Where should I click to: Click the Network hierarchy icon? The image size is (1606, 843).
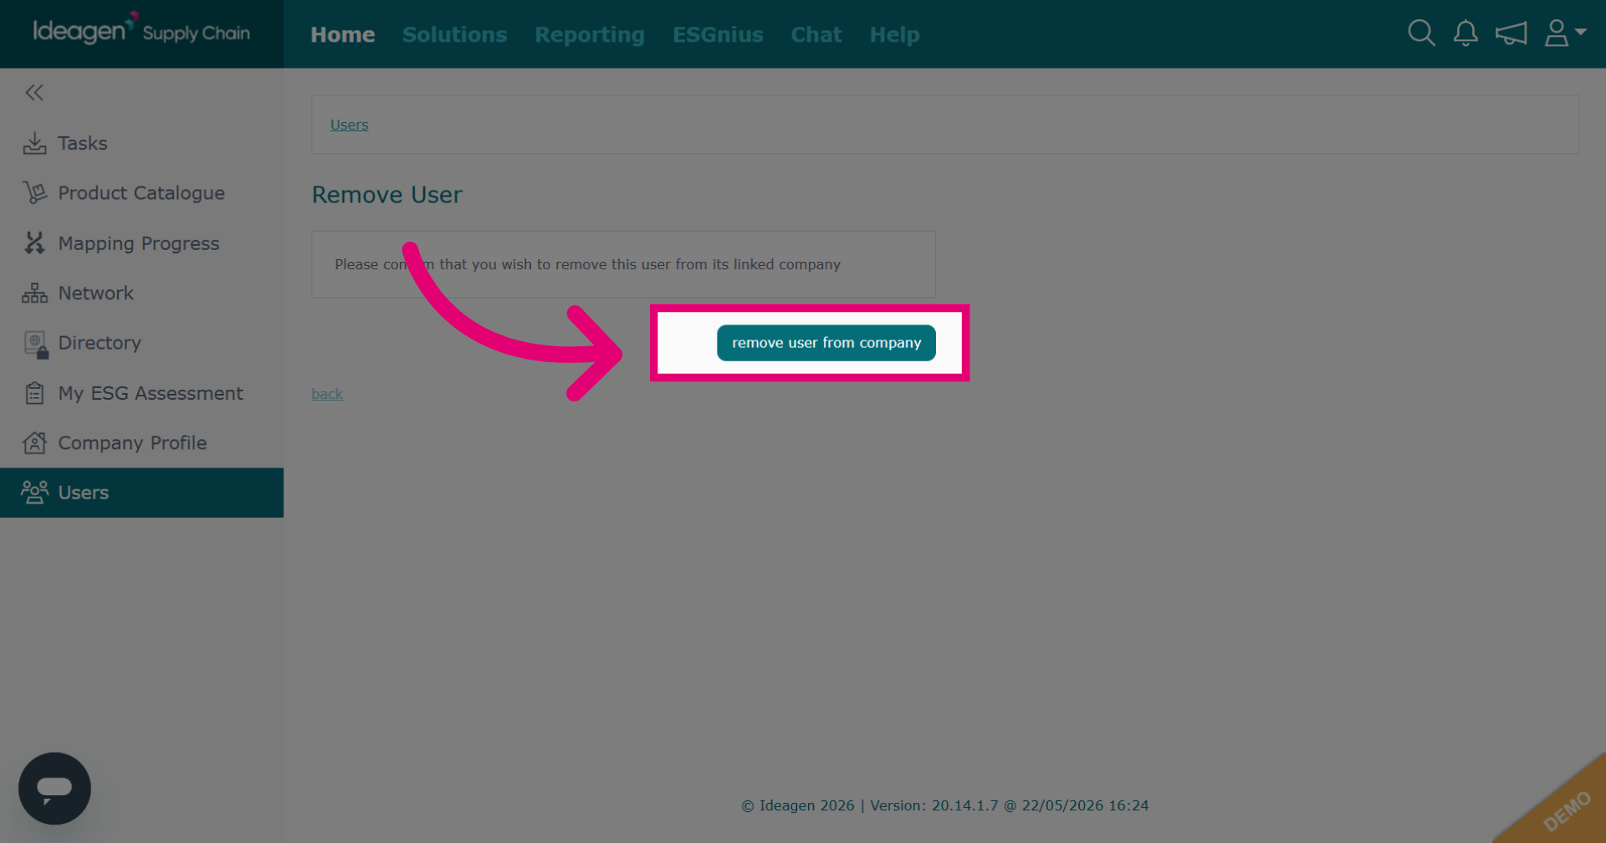[x=34, y=294]
